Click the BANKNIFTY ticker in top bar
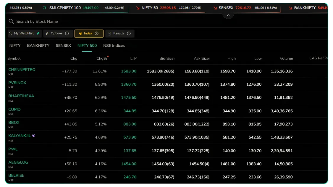This screenshot has width=333, height=187. tap(308, 8)
